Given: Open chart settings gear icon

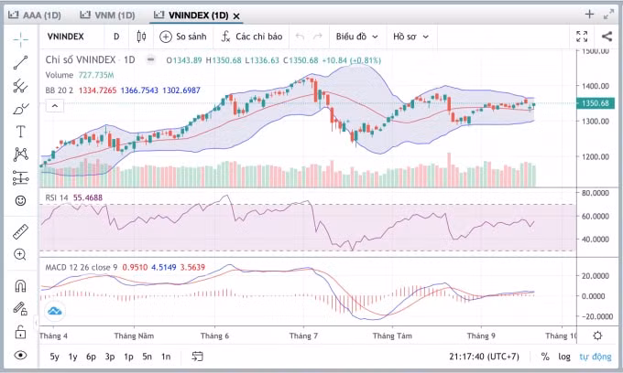Looking at the screenshot, I should coord(597,336).
